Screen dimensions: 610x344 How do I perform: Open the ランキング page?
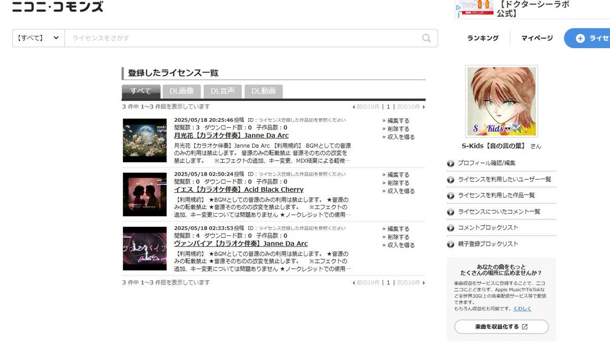483,38
